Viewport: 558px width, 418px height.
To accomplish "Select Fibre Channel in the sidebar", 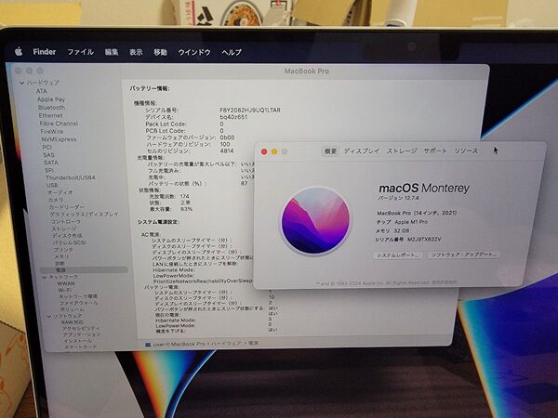I will coord(59,124).
